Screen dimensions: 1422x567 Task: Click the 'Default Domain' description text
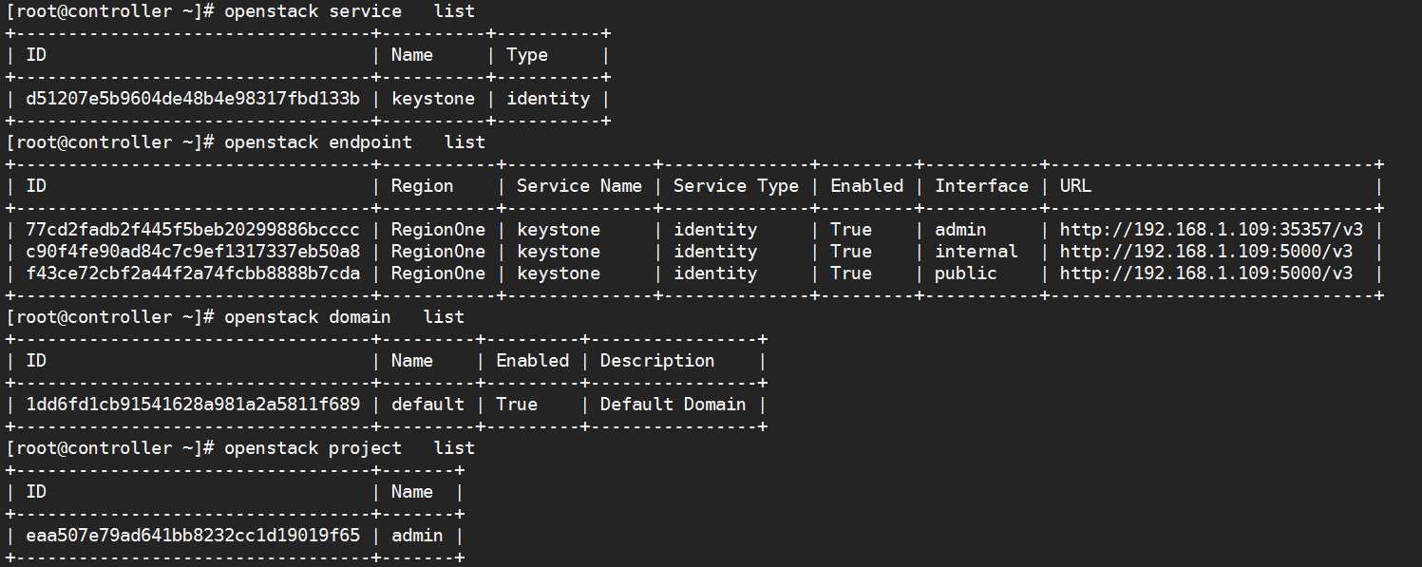(673, 405)
